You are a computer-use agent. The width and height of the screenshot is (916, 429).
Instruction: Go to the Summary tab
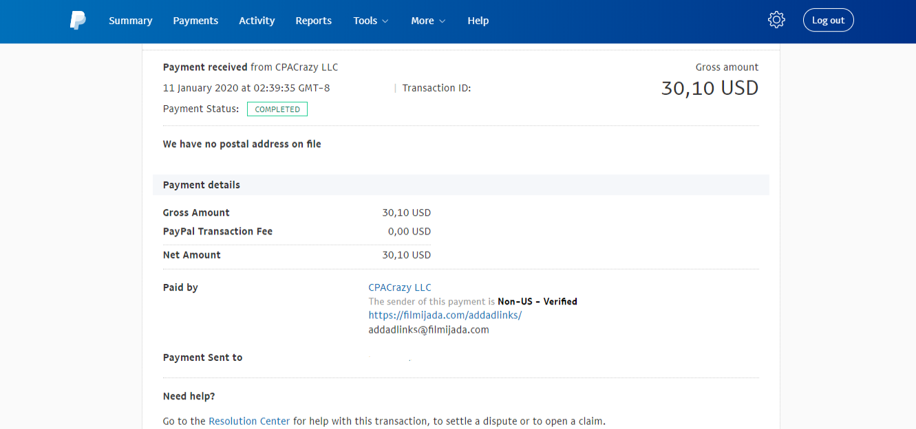point(130,21)
